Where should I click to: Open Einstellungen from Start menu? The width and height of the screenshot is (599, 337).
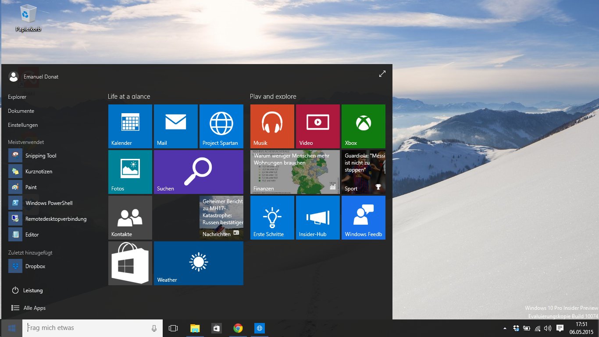click(23, 125)
